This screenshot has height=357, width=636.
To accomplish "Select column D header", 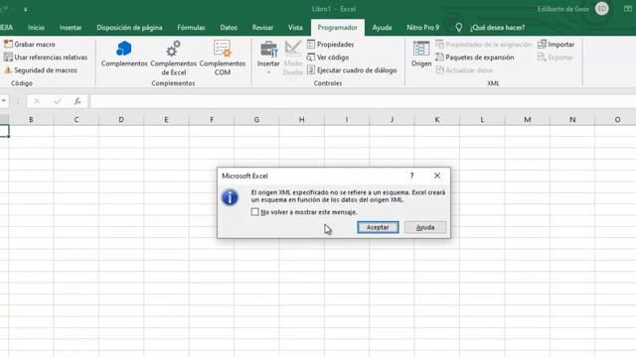I will pyautogui.click(x=121, y=119).
